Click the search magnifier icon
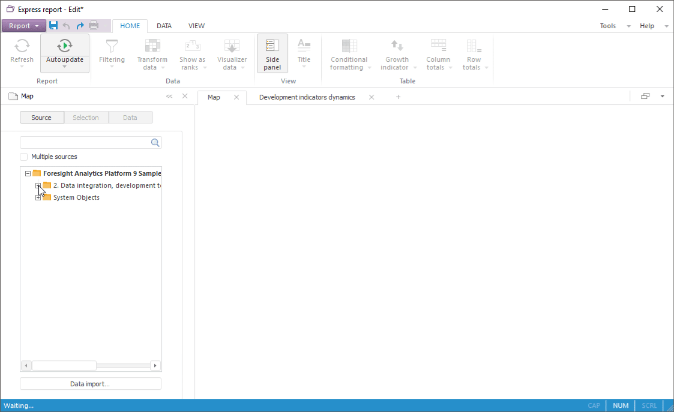Screen dimensions: 674x412 coord(155,143)
